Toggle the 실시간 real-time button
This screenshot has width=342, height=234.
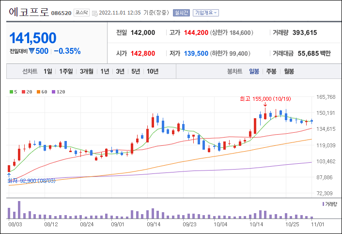(181, 13)
